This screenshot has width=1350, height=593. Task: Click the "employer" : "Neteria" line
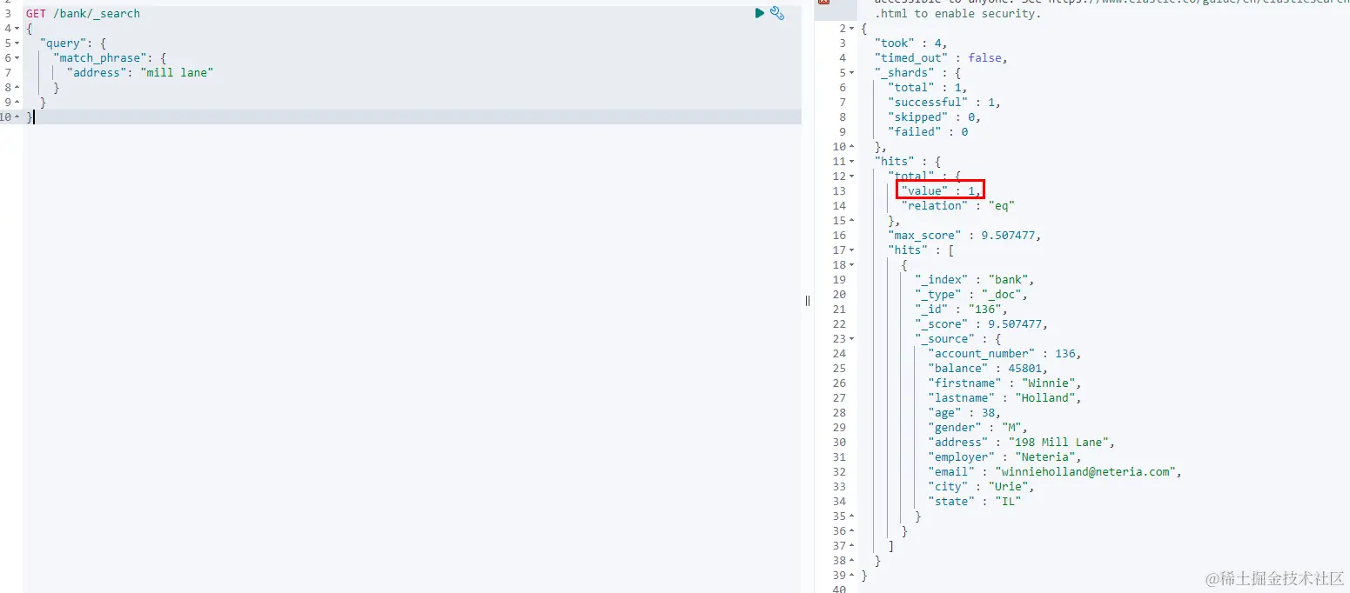(1005, 457)
